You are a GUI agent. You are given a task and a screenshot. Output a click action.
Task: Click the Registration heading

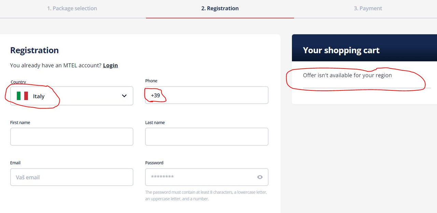pyautogui.click(x=34, y=50)
